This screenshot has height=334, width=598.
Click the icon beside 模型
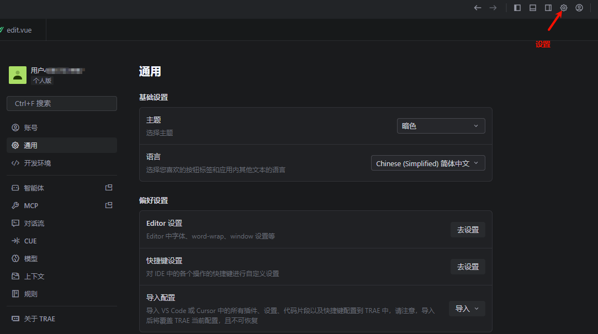[x=15, y=258]
